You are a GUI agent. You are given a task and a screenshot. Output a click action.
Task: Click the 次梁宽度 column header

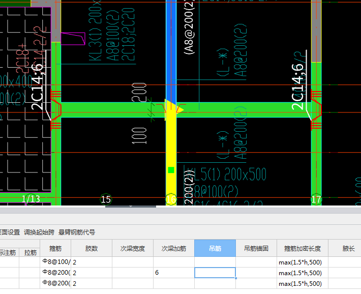pyautogui.click(x=133, y=248)
